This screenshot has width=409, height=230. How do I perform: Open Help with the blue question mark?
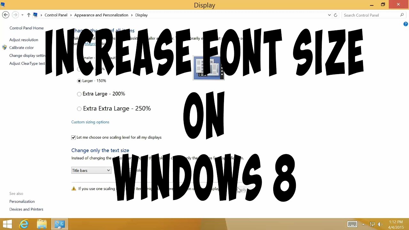[405, 24]
